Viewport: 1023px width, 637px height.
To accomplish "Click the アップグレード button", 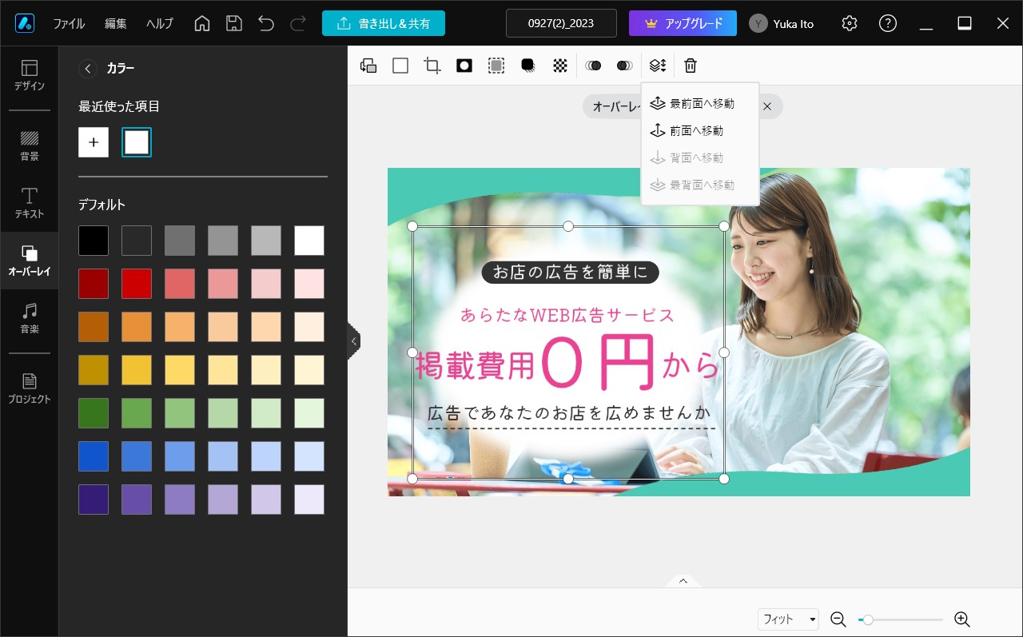I will click(683, 23).
